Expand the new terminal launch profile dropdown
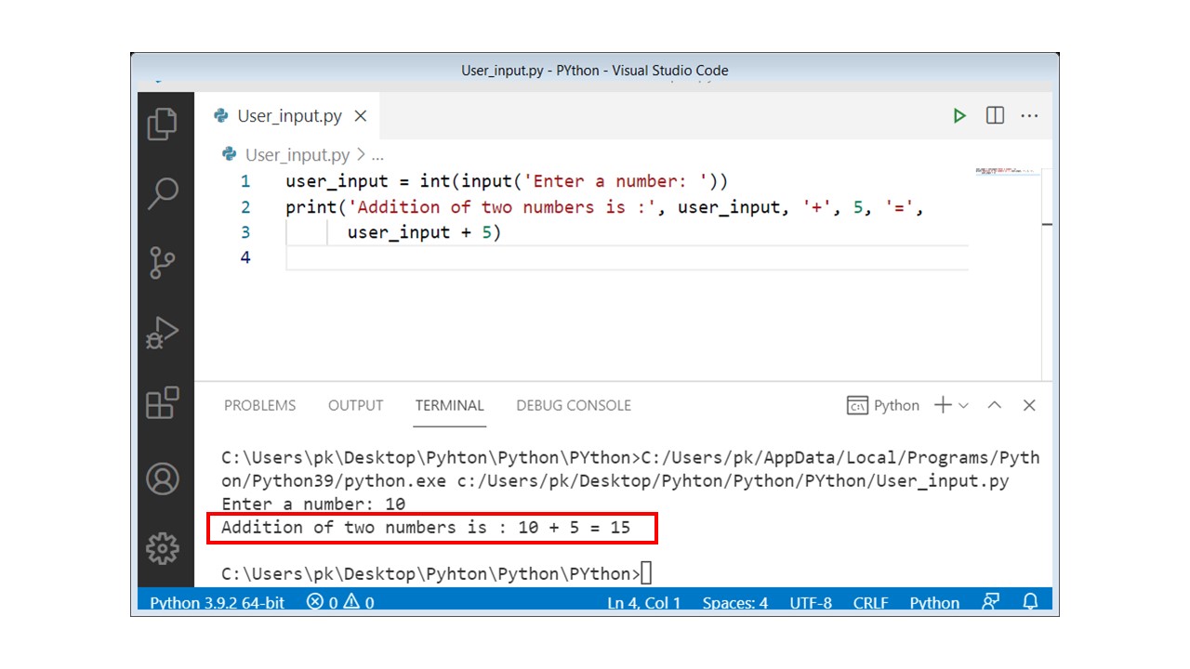 [963, 406]
